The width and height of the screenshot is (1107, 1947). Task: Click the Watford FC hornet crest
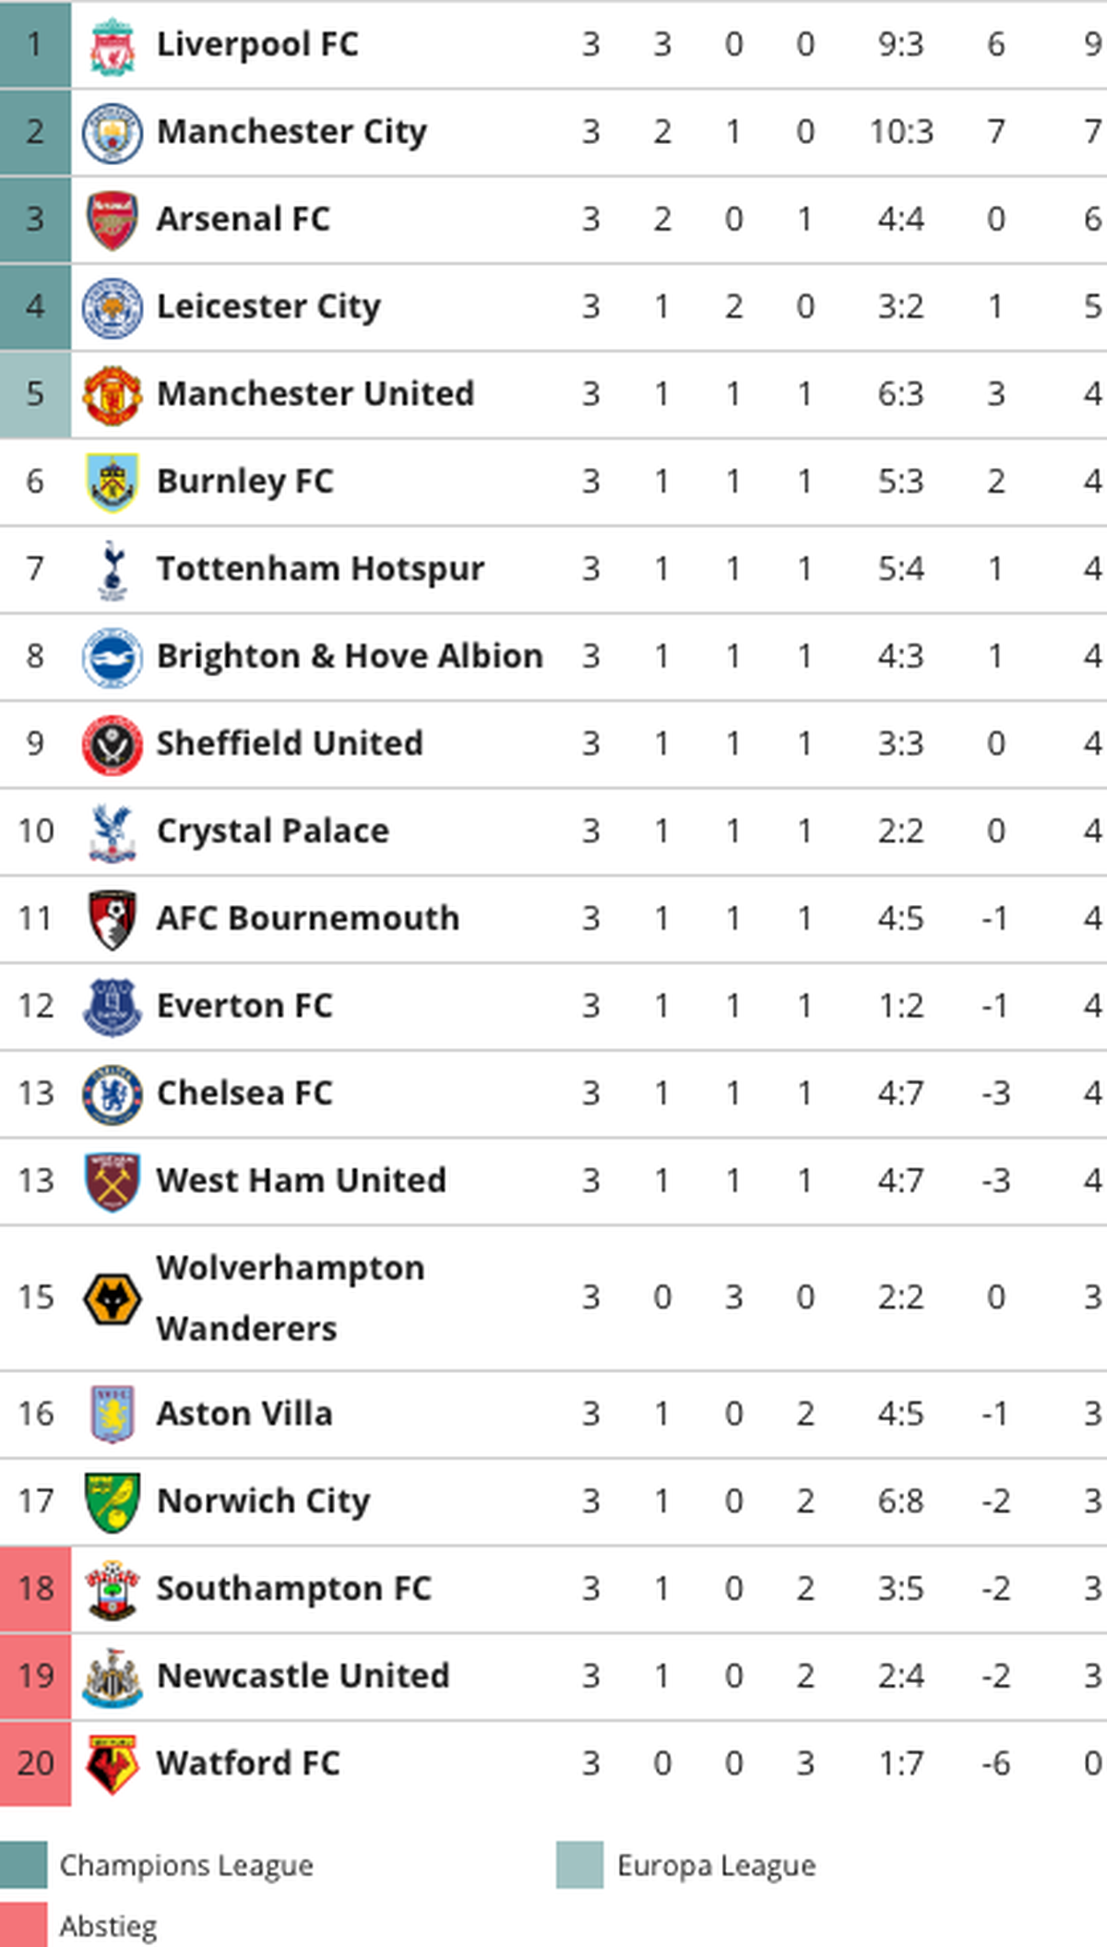point(112,1765)
